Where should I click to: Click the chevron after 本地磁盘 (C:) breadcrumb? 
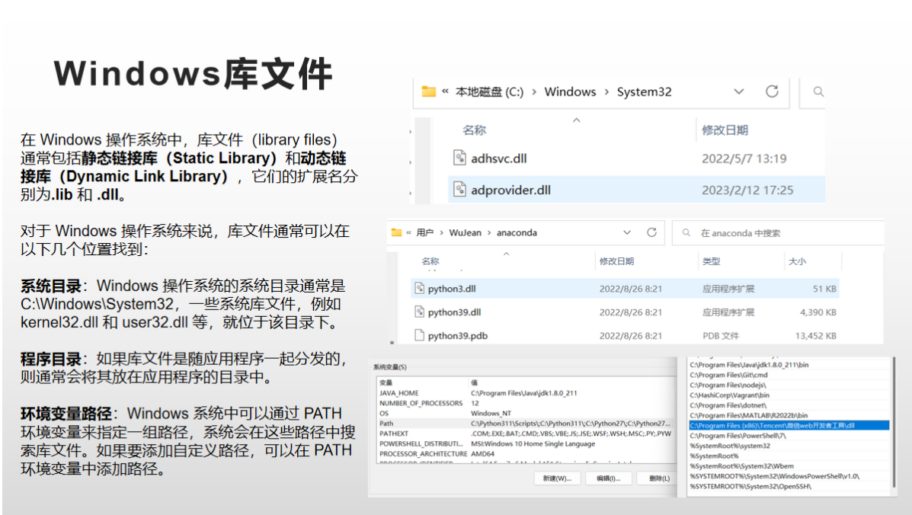pos(534,92)
